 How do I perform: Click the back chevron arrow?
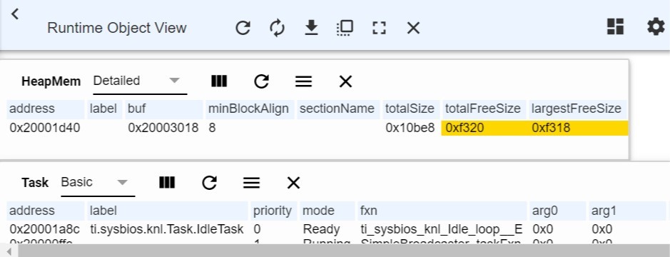click(15, 14)
